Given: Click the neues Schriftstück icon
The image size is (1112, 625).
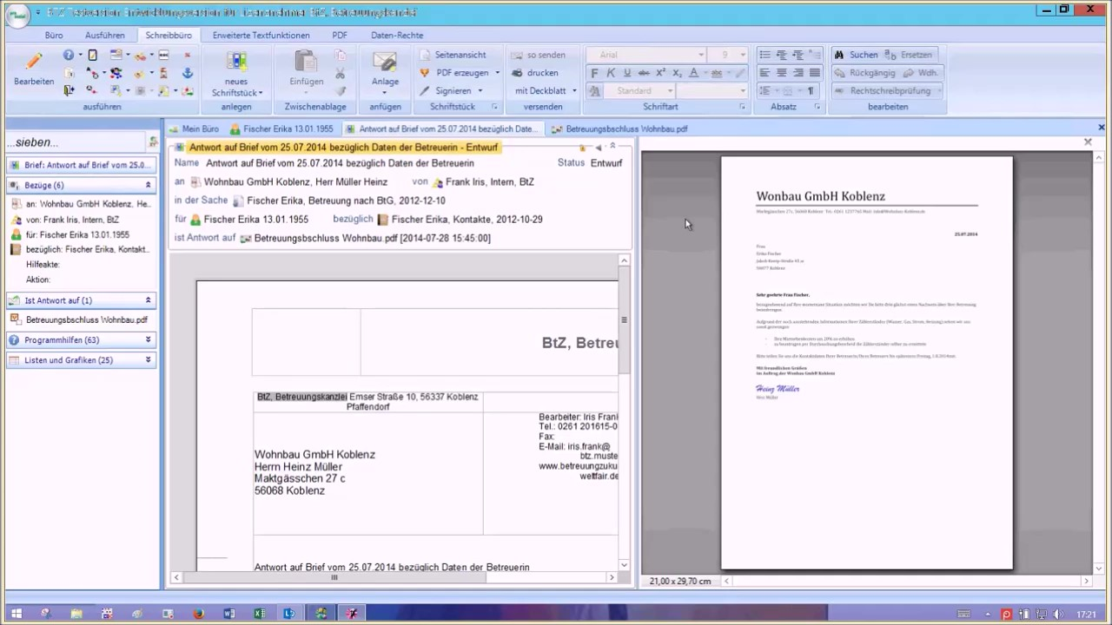Looking at the screenshot, I should click(235, 62).
